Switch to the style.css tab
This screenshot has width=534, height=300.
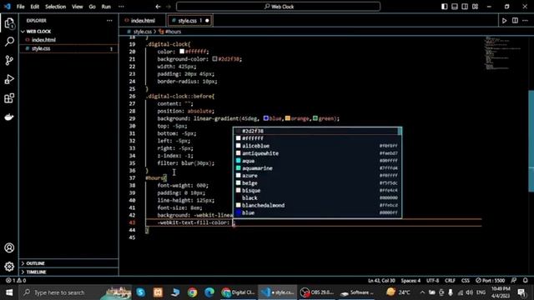[189, 21]
